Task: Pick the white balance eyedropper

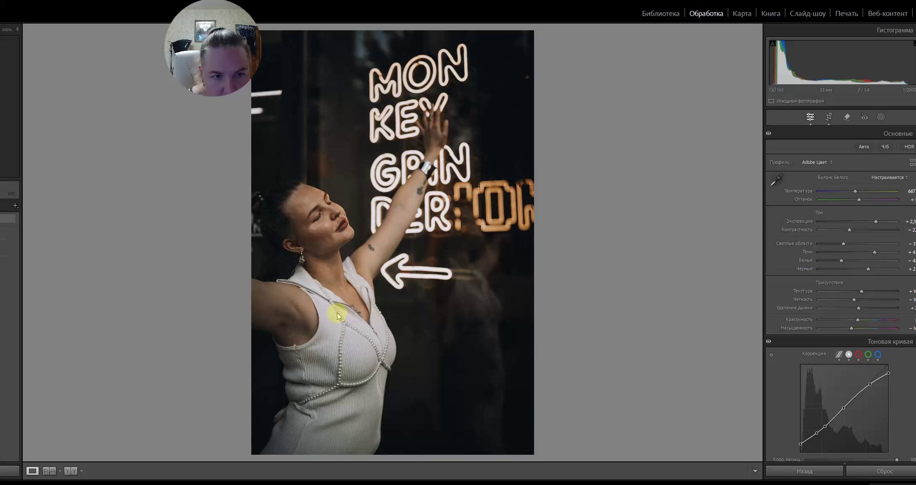Action: [776, 180]
